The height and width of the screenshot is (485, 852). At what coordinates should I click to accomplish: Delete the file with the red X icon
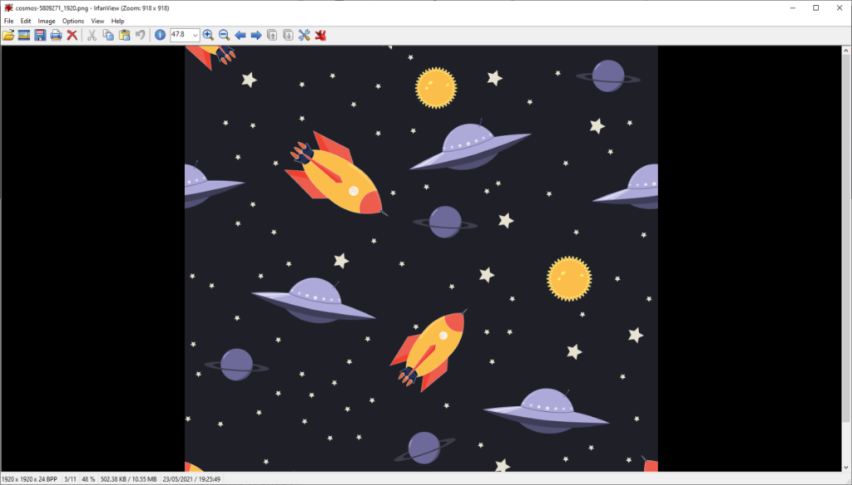(x=72, y=35)
